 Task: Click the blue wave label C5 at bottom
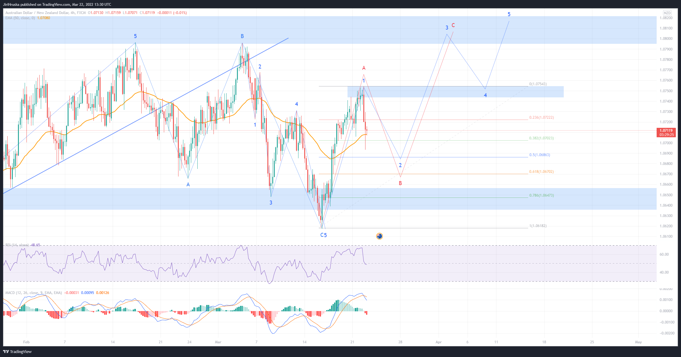tap(323, 235)
